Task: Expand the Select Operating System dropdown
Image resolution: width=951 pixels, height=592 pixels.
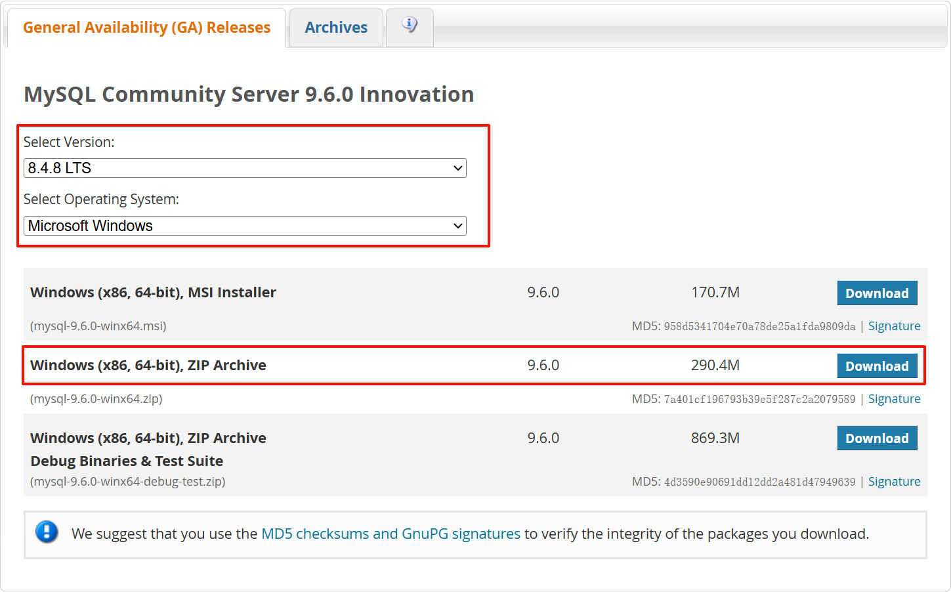Action: [245, 226]
